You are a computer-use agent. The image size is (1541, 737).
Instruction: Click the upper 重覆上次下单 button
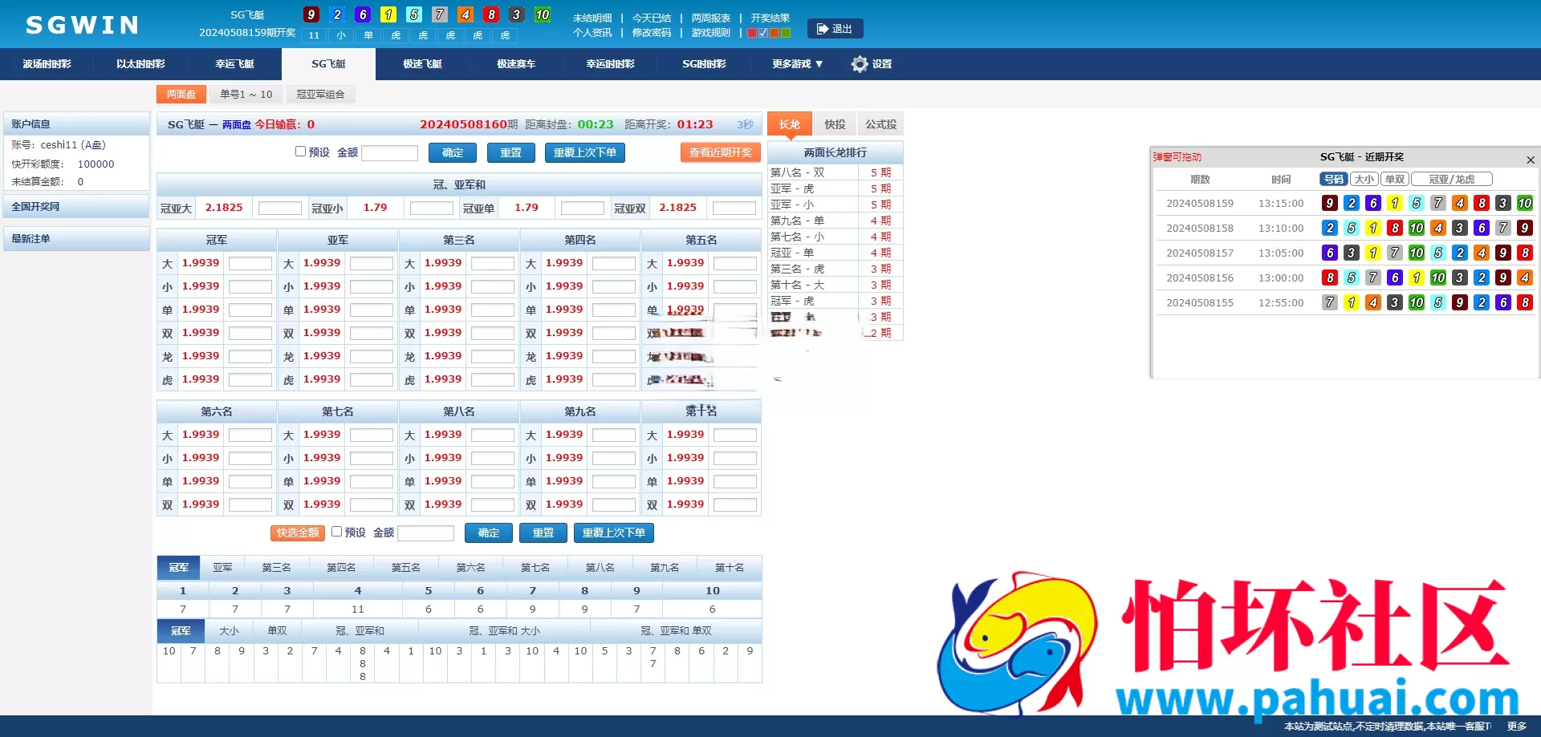[585, 152]
